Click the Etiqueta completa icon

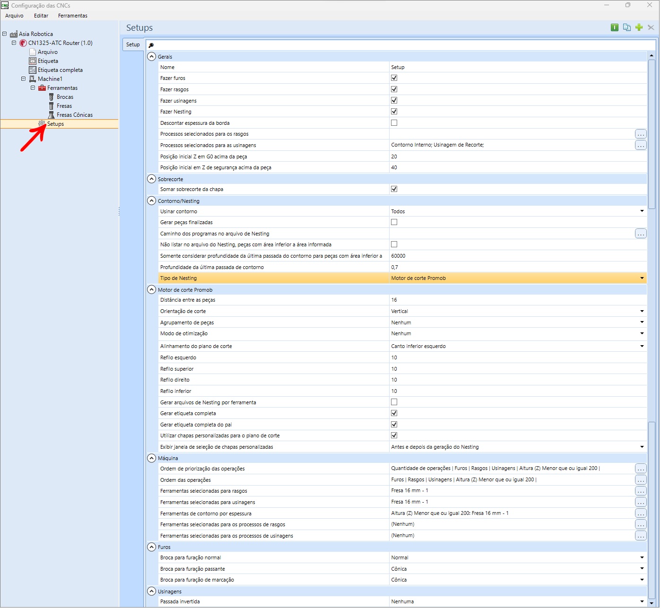pos(33,70)
